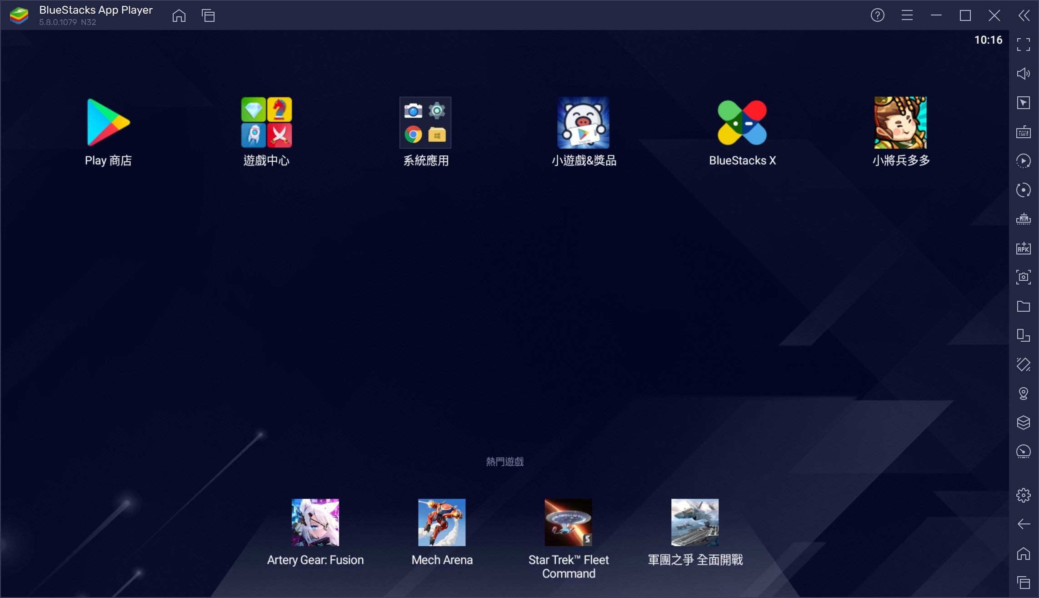Rotate the screen using sidebar icon
The height and width of the screenshot is (598, 1039).
(x=1024, y=364)
